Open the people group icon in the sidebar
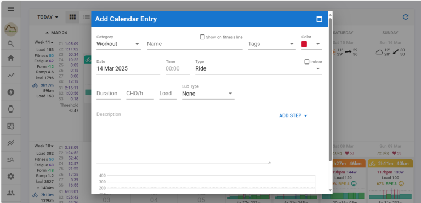Screen dimensions: 421x203 [x=11, y=193]
